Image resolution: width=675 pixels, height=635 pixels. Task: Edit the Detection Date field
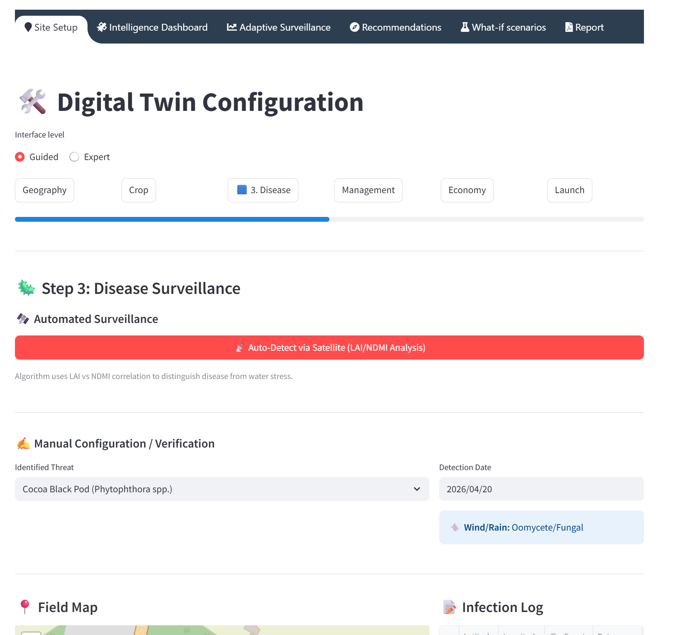pyautogui.click(x=542, y=489)
